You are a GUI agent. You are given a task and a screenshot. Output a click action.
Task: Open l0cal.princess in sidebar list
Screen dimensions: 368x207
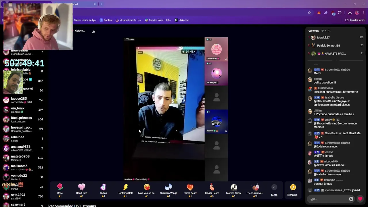point(24,119)
